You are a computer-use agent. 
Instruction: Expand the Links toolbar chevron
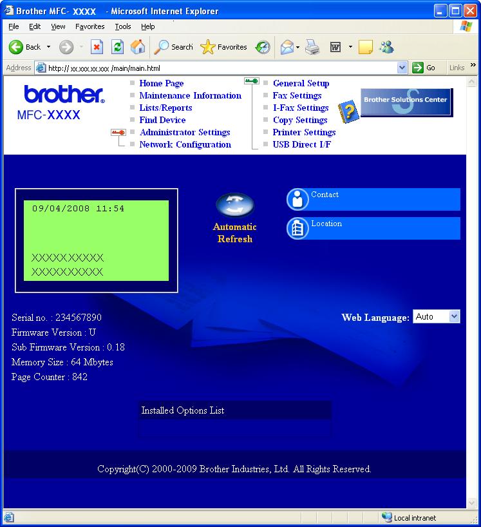click(473, 64)
